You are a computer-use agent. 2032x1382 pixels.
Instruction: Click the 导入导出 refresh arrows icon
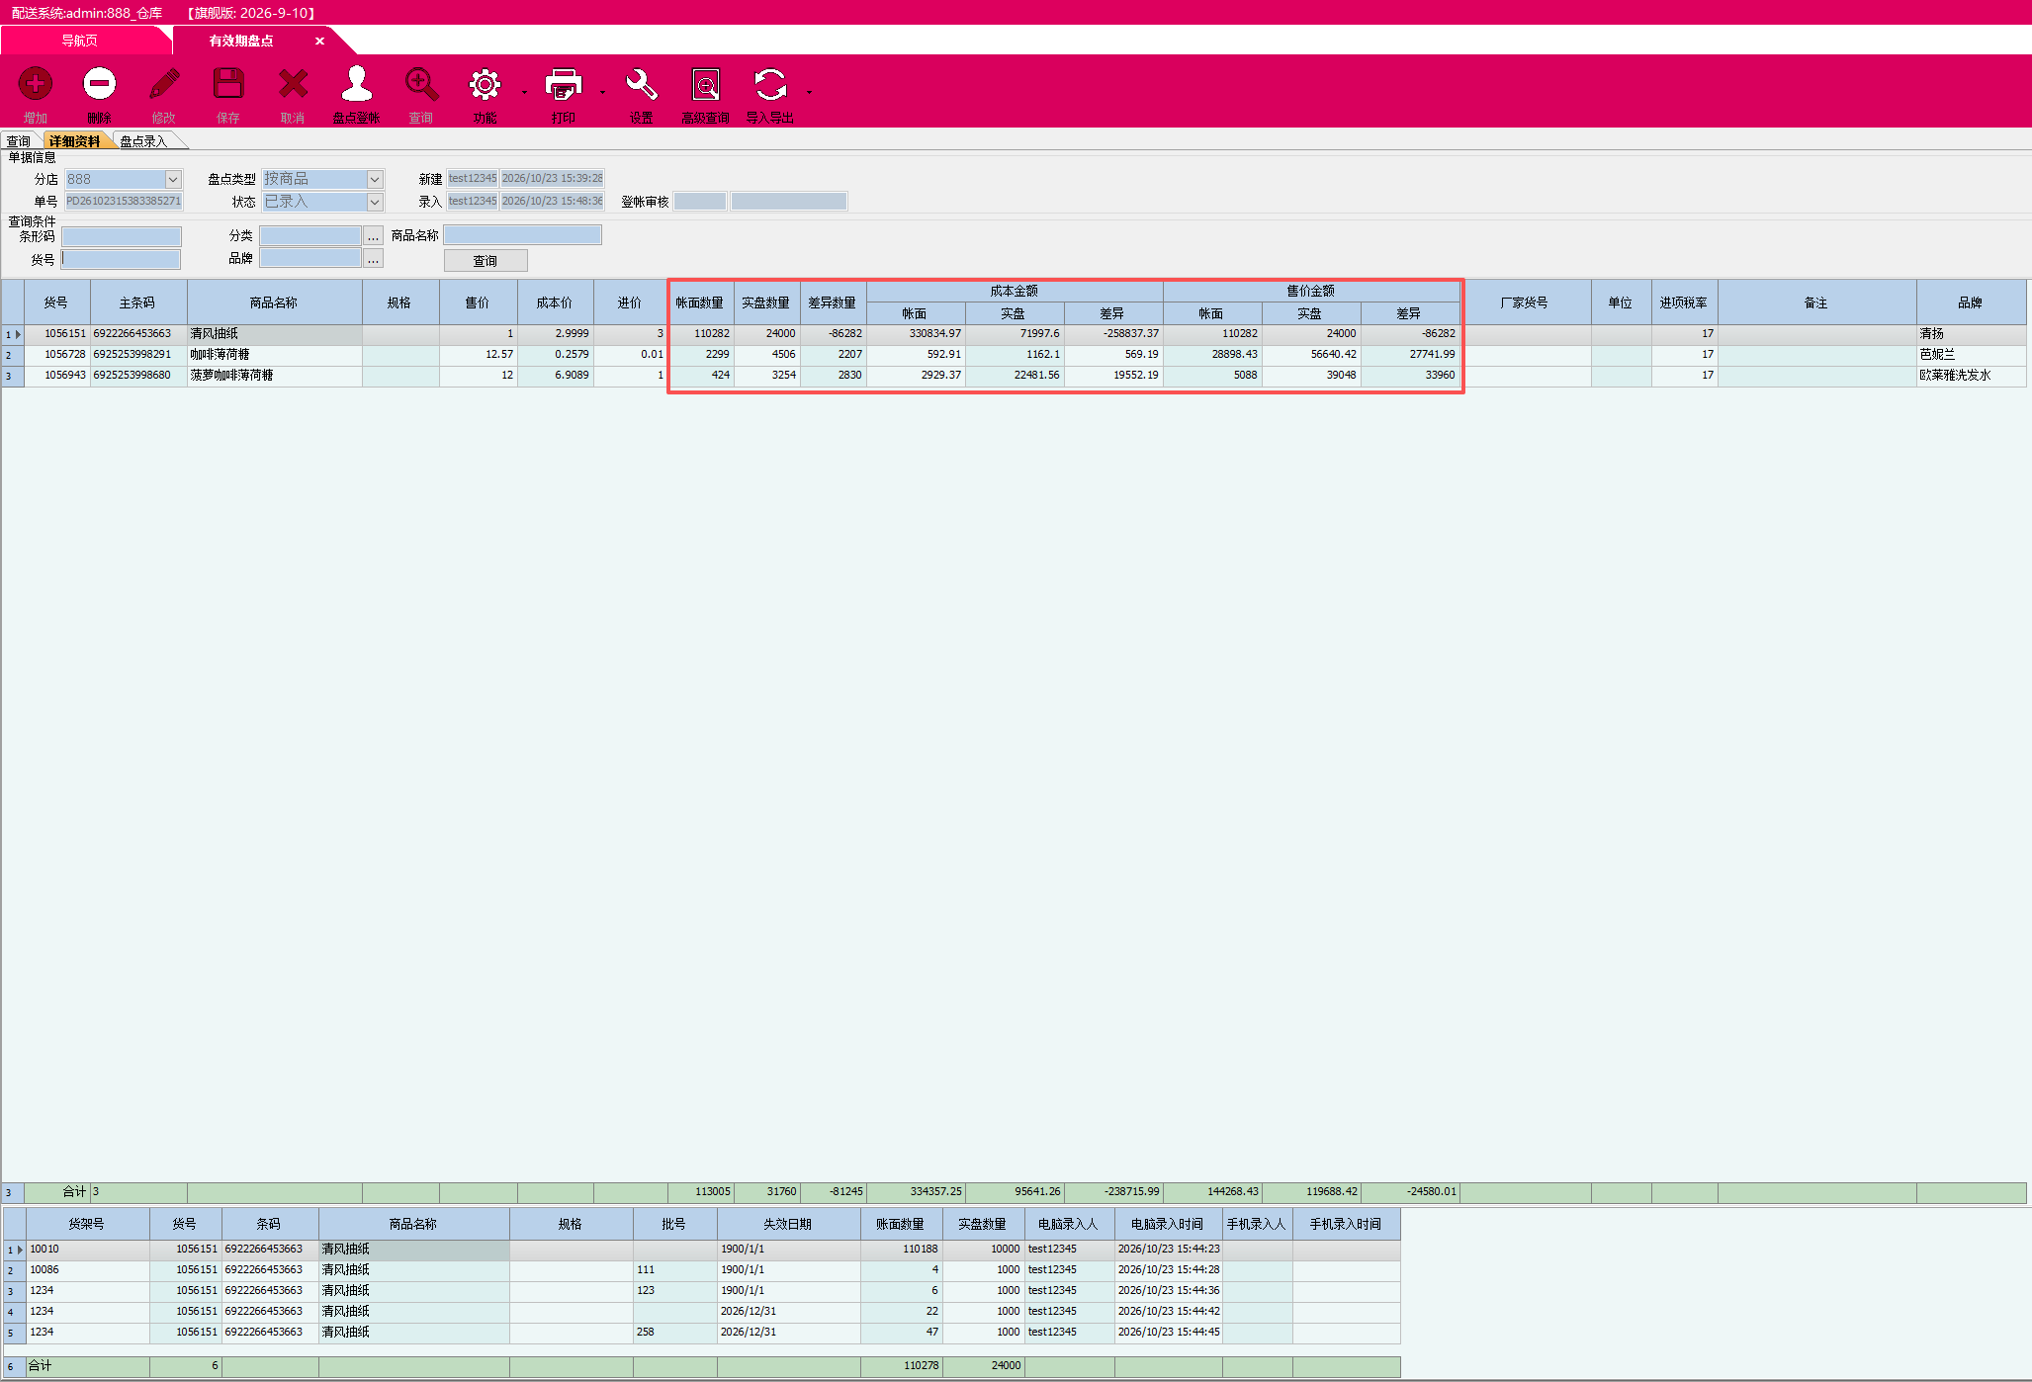(x=770, y=84)
